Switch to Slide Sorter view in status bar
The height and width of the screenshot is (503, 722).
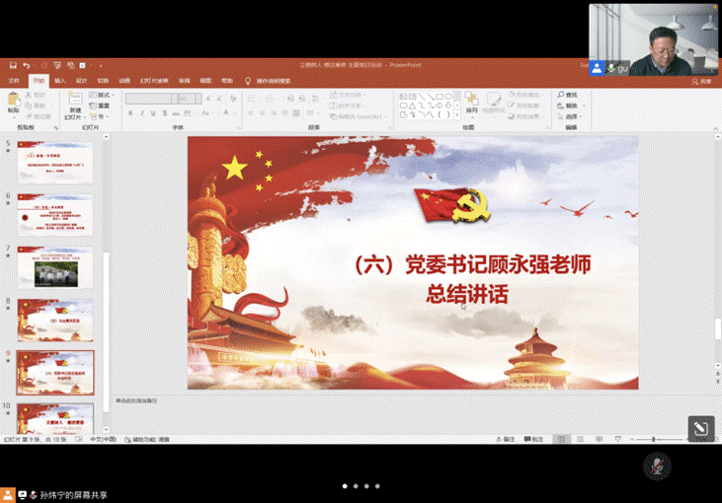[580, 440]
